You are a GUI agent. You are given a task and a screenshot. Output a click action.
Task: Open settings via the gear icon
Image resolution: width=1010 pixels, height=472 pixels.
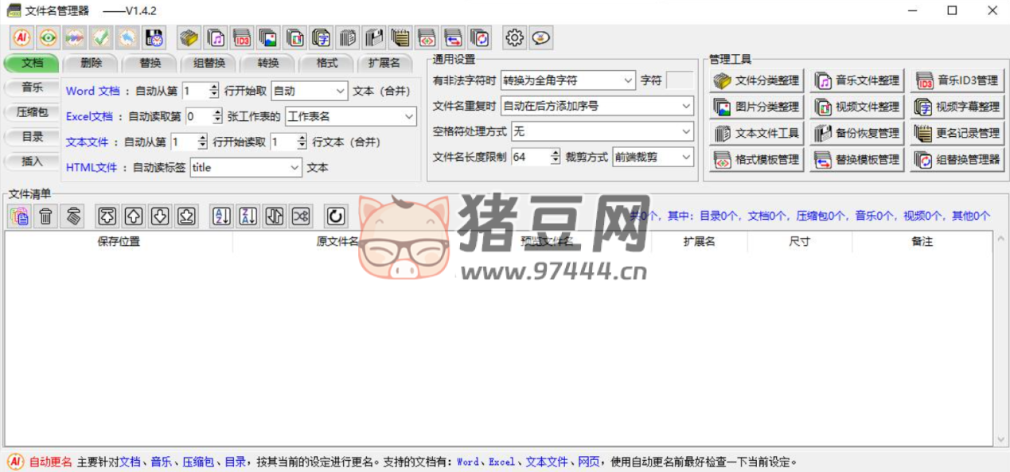[x=514, y=37]
